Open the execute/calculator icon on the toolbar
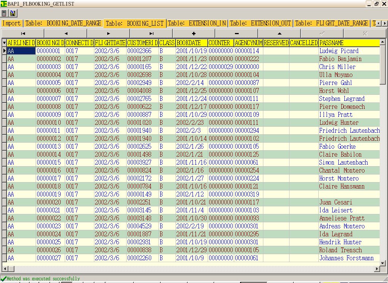The height and width of the screenshot is (283, 388). point(4,13)
